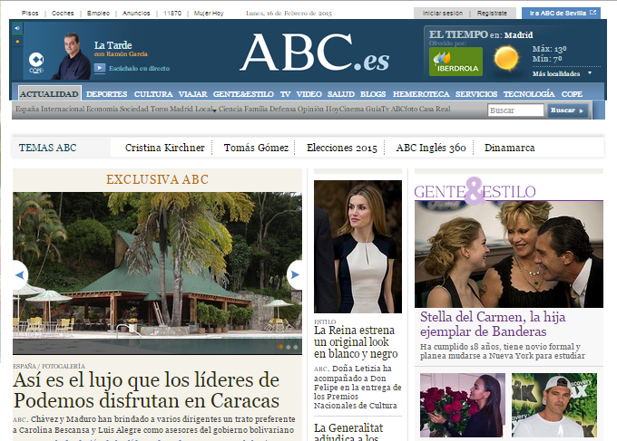
Task: Open the Podemos Caracas luxury headline
Action: 146,390
